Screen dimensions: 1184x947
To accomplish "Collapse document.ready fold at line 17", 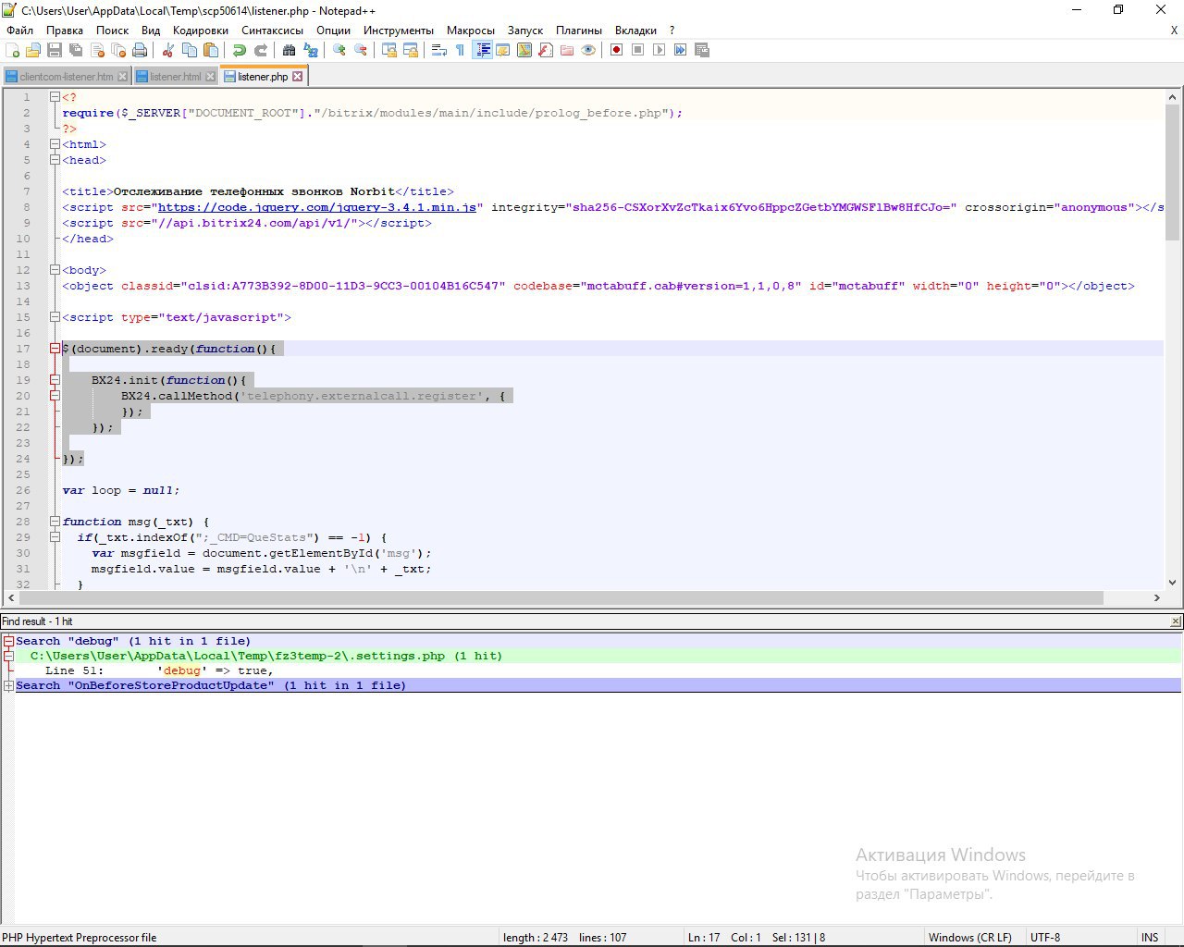I will pos(55,349).
